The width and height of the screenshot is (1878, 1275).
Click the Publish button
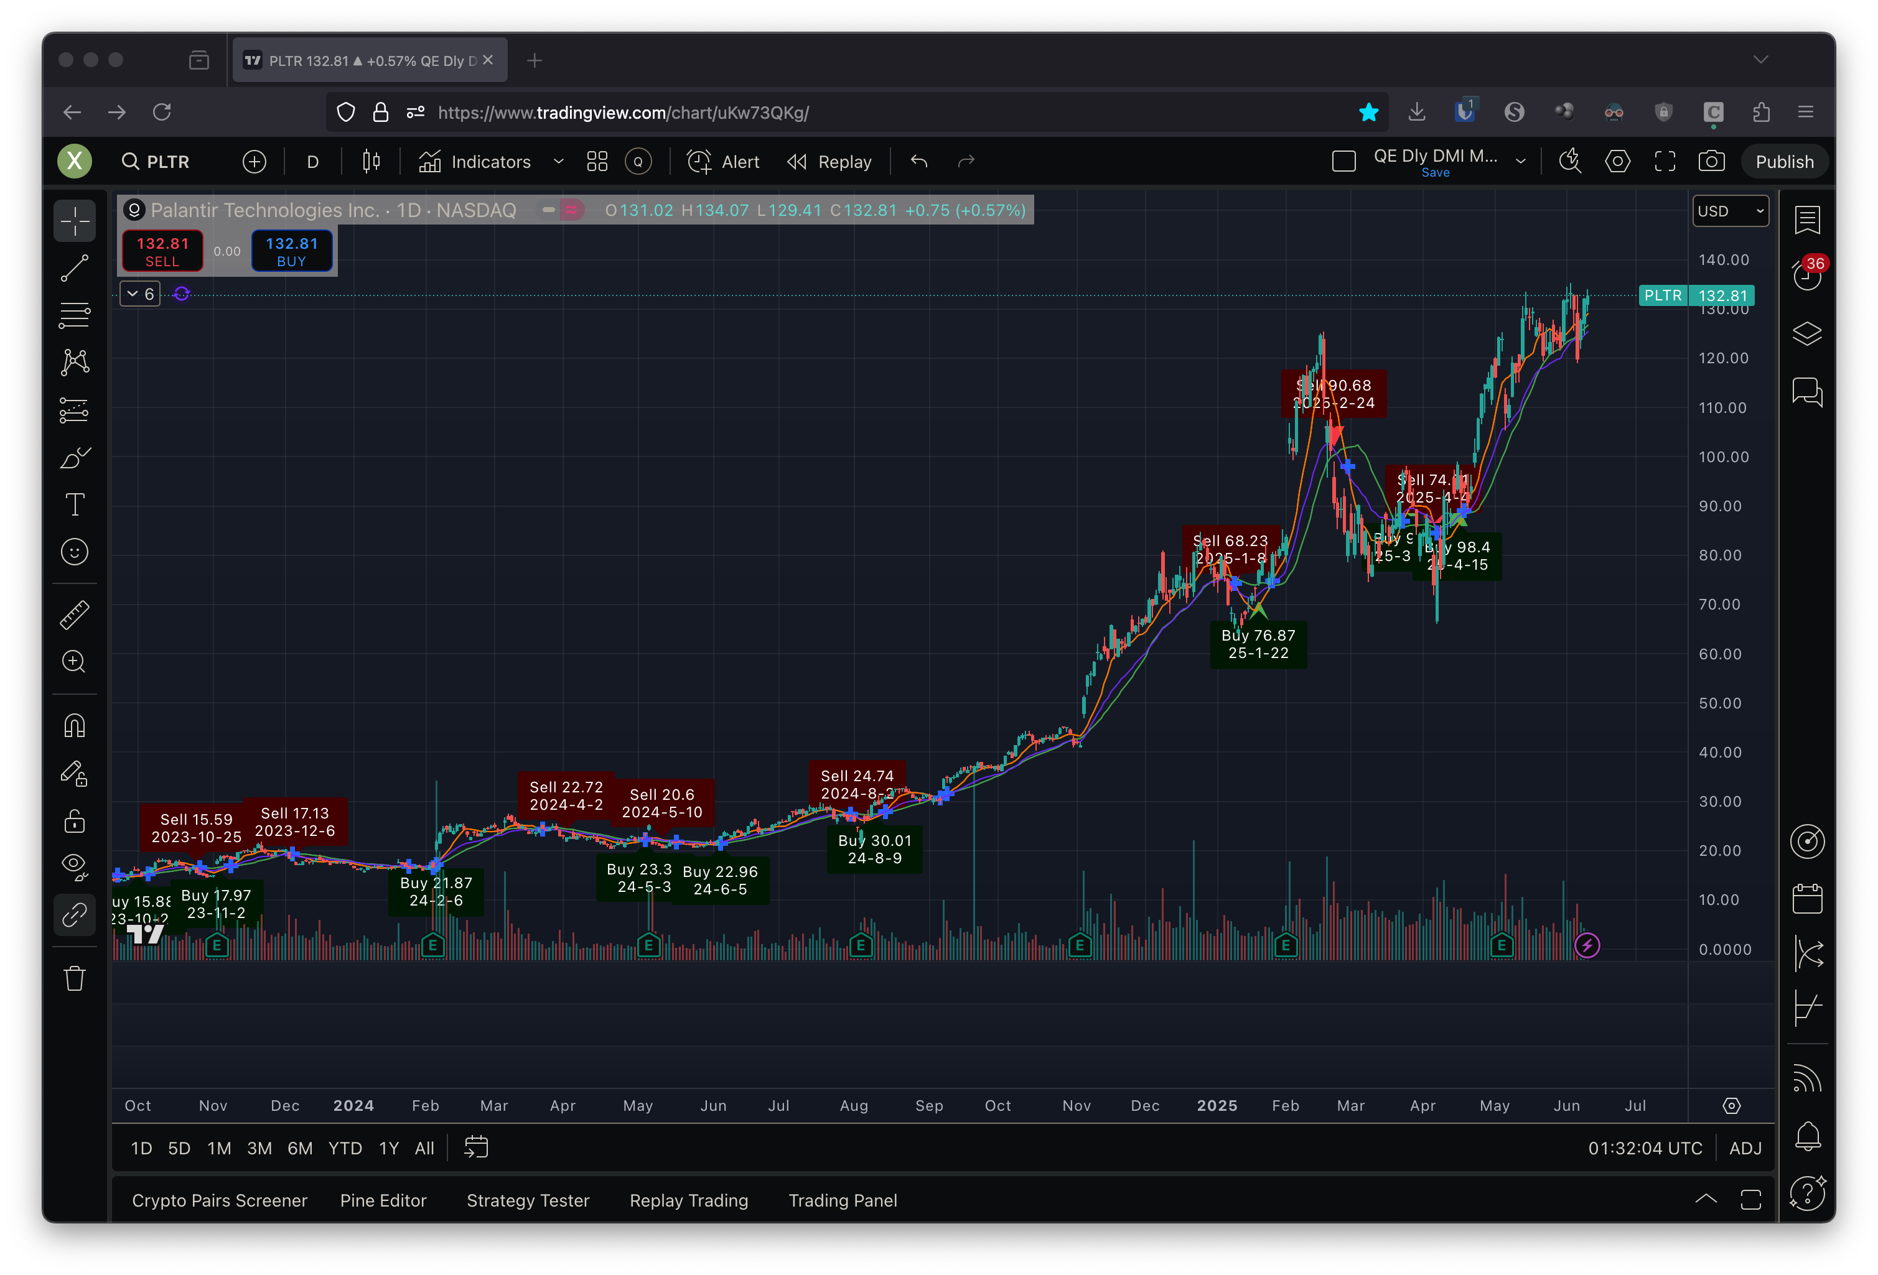(1783, 162)
